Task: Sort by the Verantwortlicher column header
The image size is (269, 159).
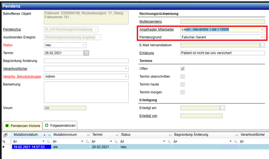Action: point(253,135)
